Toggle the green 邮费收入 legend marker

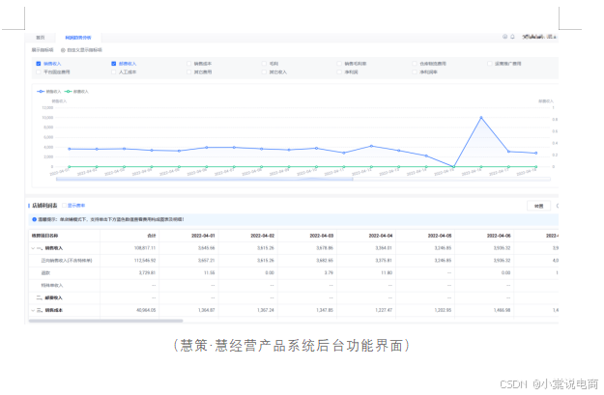(x=69, y=91)
